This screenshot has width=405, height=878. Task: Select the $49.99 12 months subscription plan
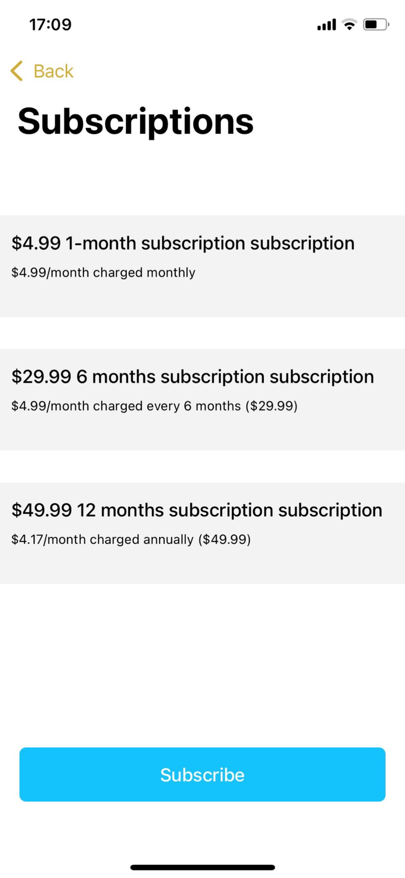click(202, 533)
